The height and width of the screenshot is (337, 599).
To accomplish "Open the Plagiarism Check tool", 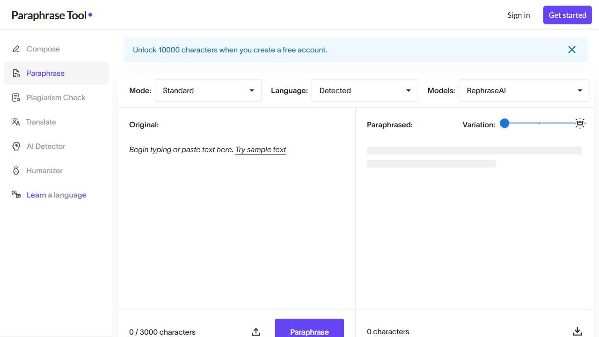I will click(x=56, y=97).
